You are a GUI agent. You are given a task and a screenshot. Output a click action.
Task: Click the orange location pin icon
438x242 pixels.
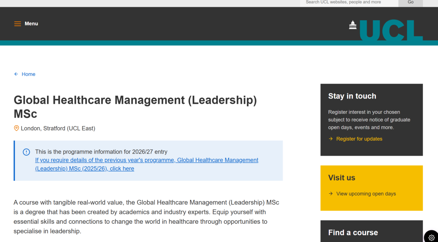click(x=17, y=128)
